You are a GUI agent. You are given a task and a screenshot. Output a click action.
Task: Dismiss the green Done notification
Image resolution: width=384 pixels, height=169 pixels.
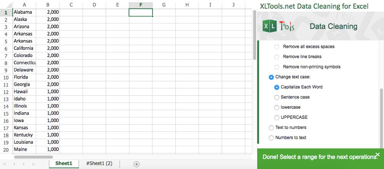coord(377,154)
